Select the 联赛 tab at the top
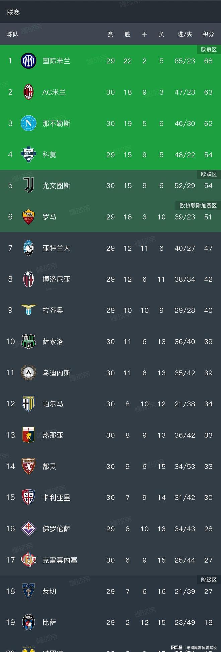This screenshot has width=221, height=652. (13, 13)
